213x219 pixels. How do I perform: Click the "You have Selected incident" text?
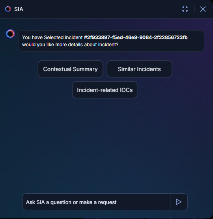point(52,37)
